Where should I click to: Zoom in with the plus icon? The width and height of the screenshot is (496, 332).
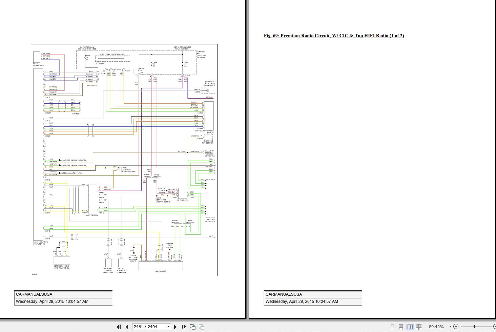[x=495, y=327]
